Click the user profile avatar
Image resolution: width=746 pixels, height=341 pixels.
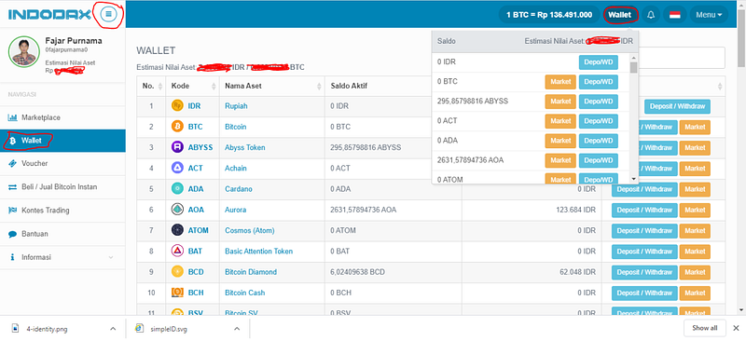(24, 52)
